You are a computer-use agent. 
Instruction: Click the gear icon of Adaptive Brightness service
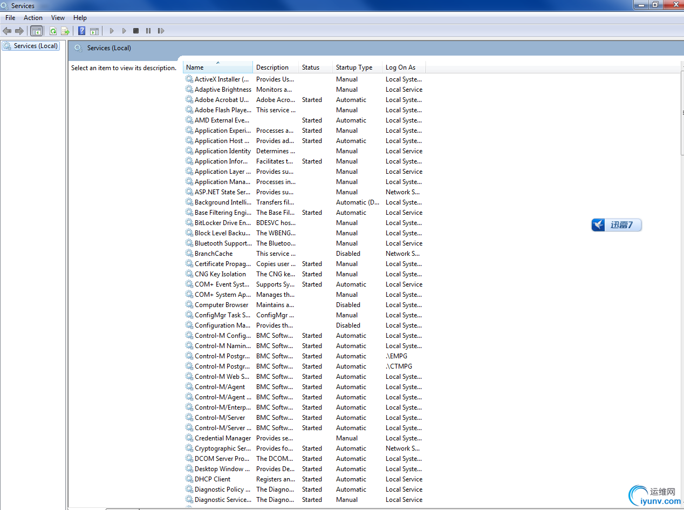click(189, 89)
